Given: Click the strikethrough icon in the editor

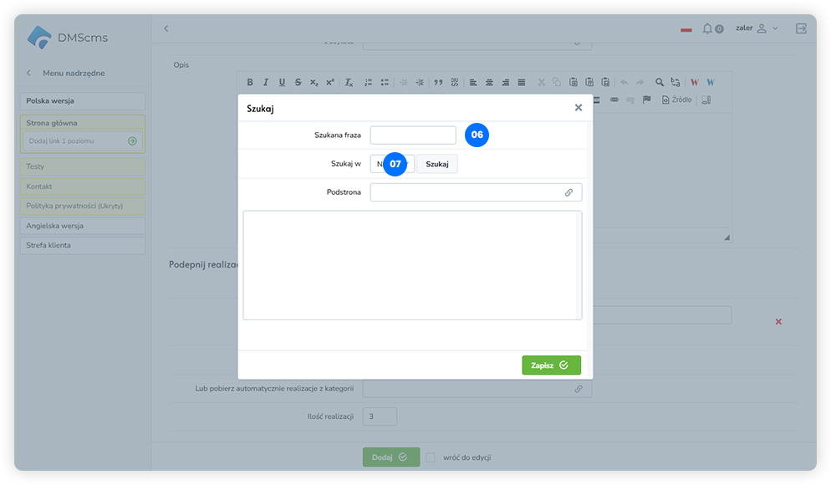Looking at the screenshot, I should [x=298, y=82].
